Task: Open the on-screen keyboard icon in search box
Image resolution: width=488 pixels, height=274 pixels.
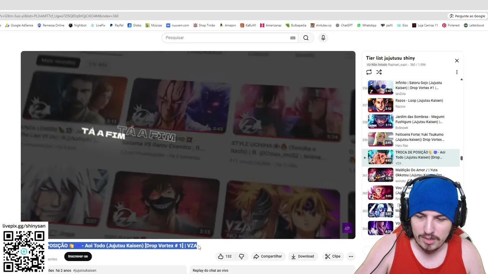Action: [293, 38]
